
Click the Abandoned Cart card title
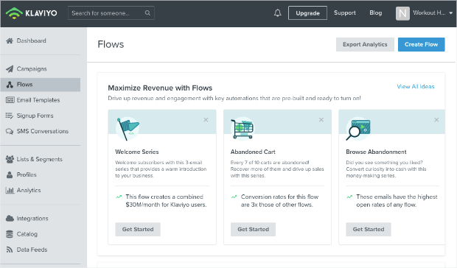[x=253, y=152]
